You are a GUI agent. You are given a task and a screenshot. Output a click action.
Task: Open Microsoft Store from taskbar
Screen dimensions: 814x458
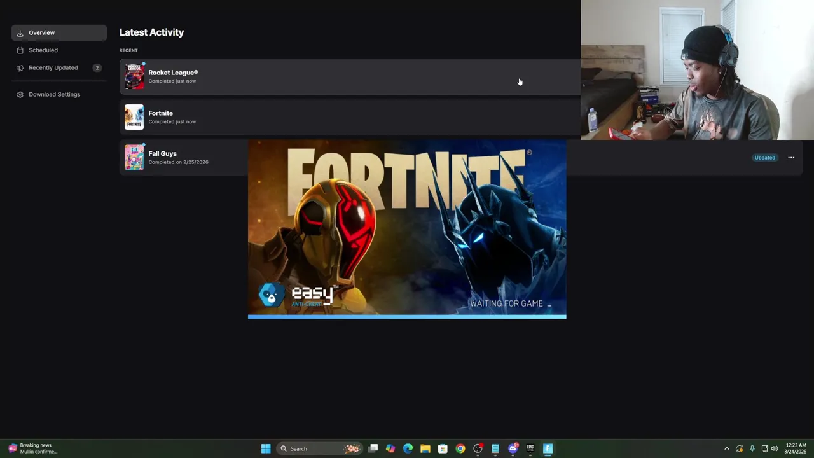point(443,448)
